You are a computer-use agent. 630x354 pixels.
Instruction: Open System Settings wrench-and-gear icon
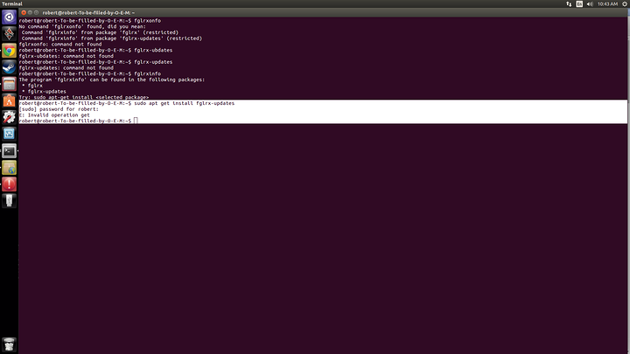(9, 117)
